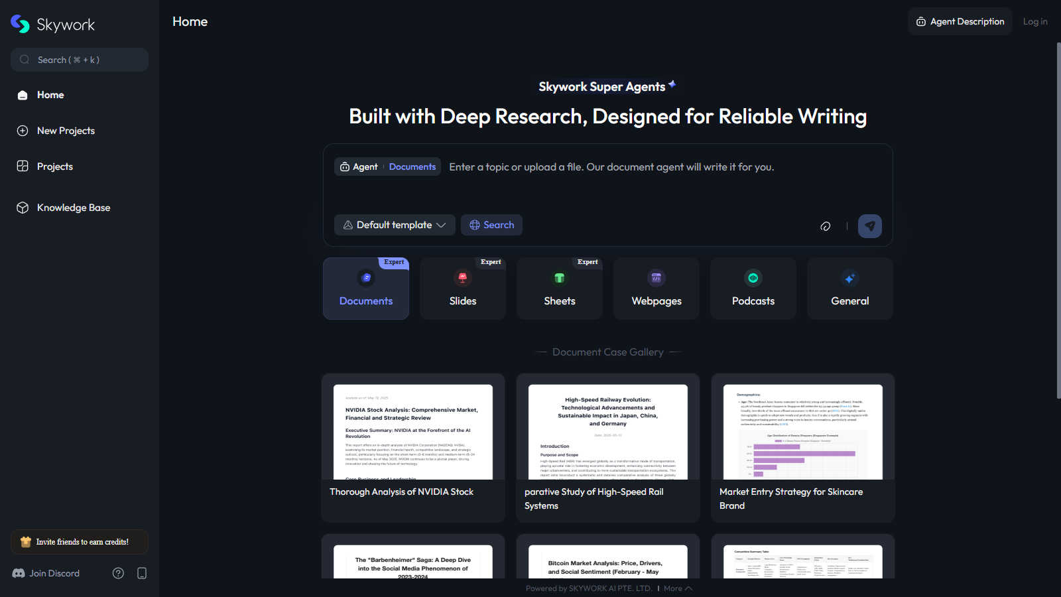
Task: Select the Sheets agent tab
Action: [560, 289]
